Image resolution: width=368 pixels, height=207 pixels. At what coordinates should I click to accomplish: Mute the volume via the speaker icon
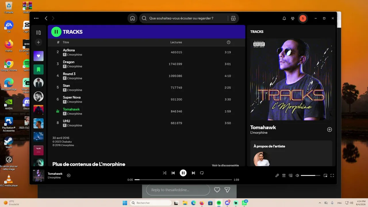[x=297, y=175]
